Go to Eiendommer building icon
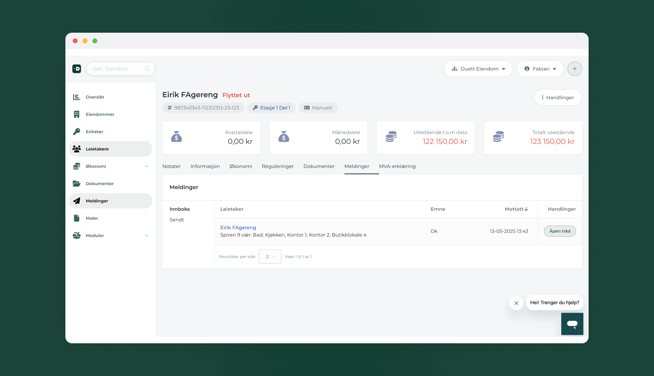Screen dimensions: 654x376 (x=76, y=114)
